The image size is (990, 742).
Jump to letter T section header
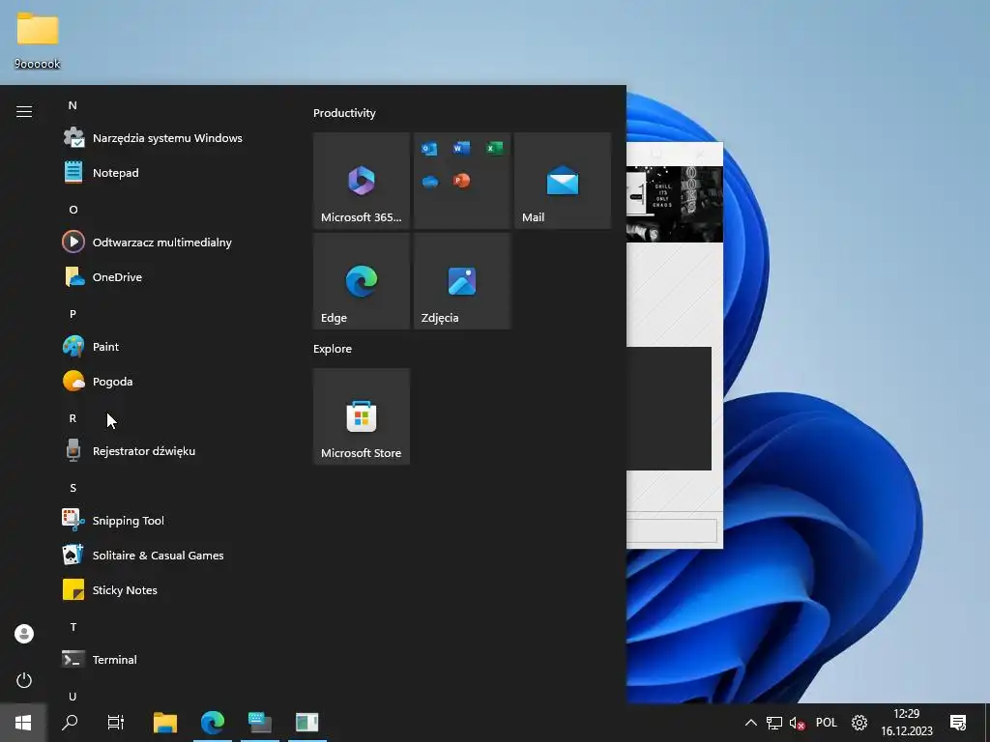(x=73, y=626)
